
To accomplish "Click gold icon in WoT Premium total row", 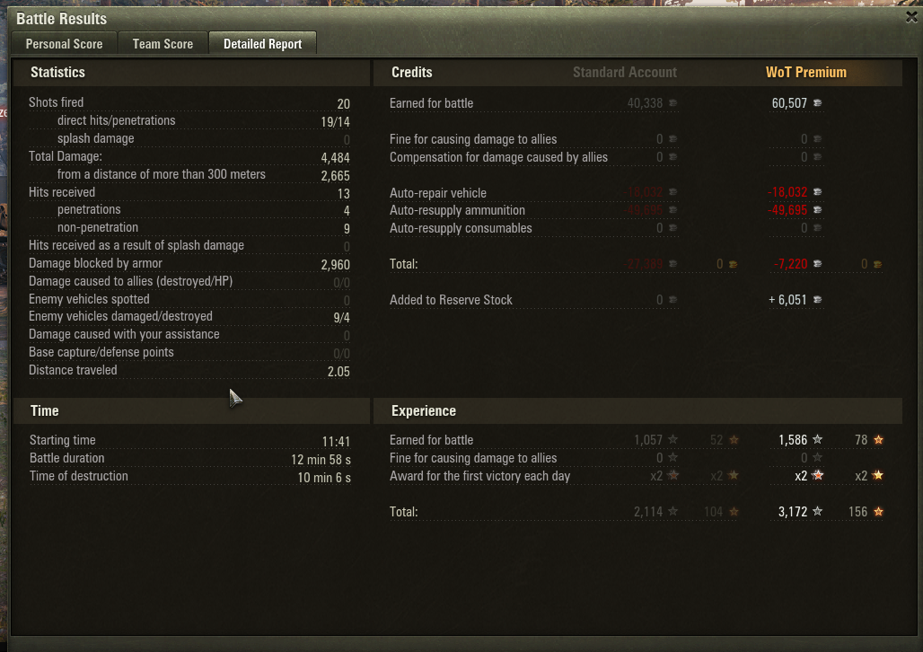I will 878,264.
